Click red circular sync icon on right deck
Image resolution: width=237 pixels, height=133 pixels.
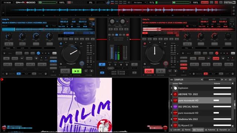pos(217,53)
